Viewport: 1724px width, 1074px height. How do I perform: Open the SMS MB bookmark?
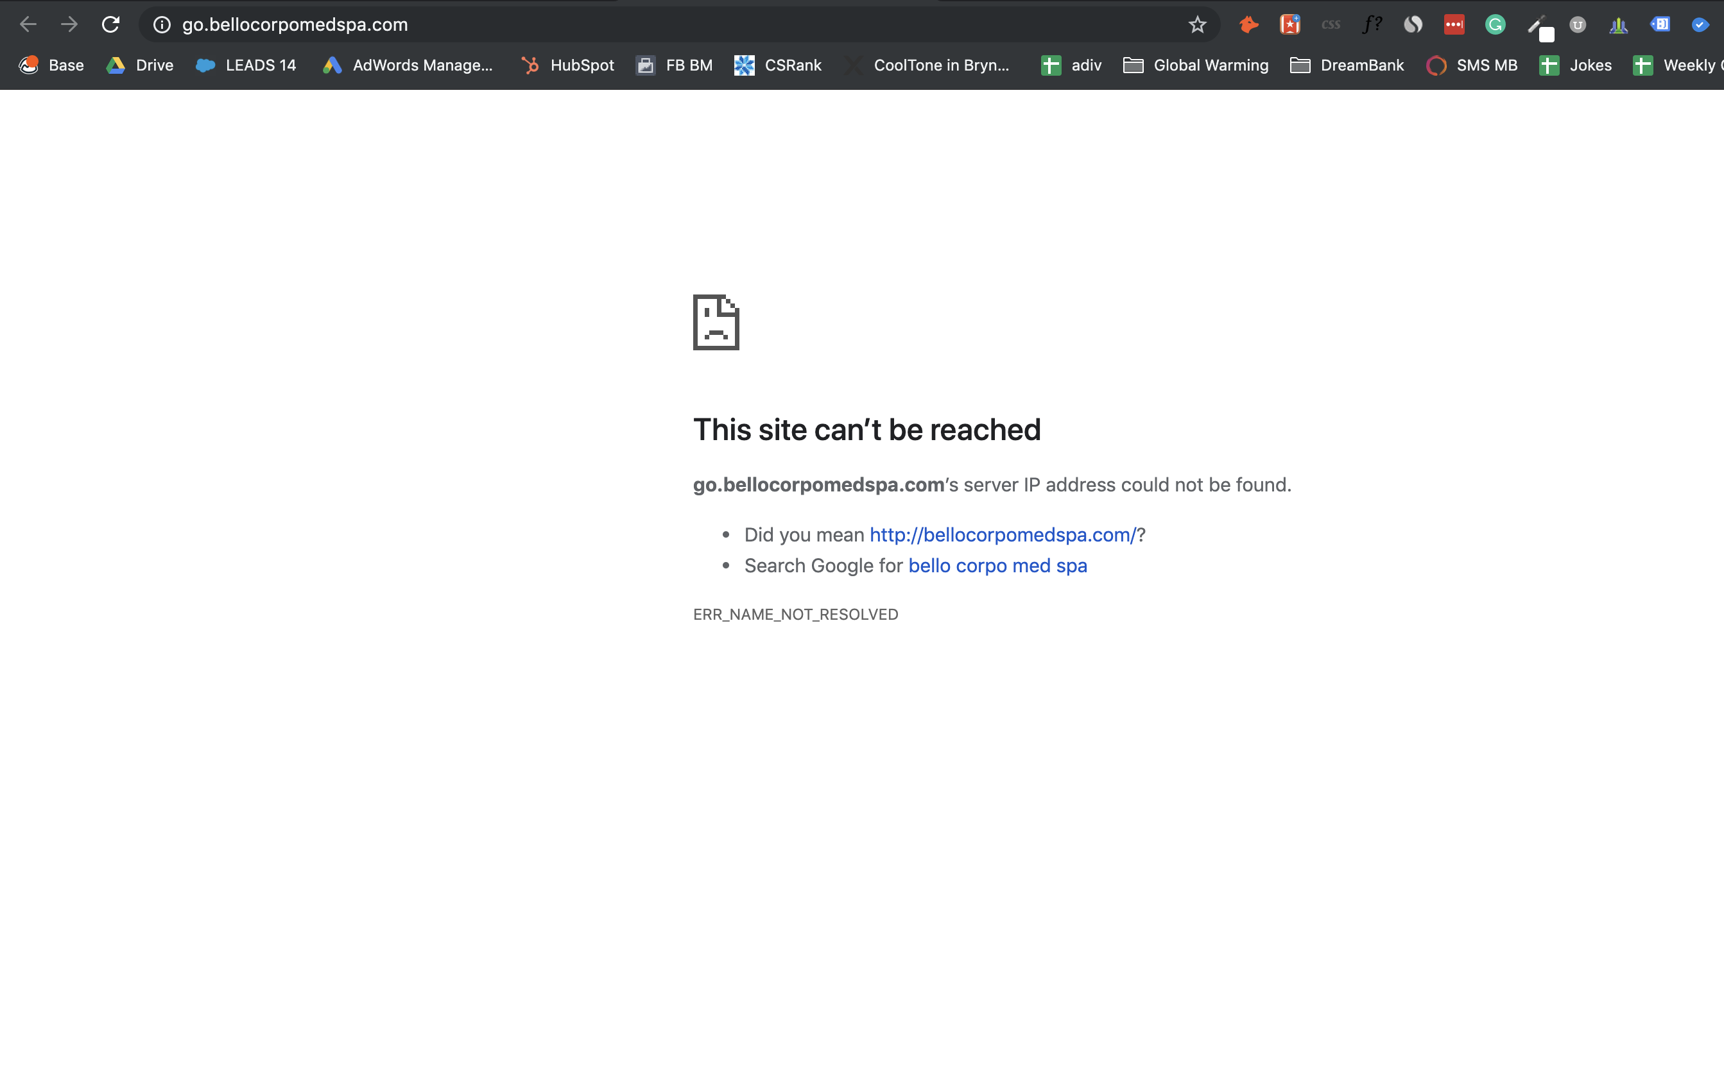click(x=1472, y=65)
